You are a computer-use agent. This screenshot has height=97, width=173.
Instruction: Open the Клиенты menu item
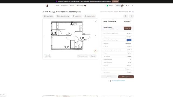tap(72, 6)
